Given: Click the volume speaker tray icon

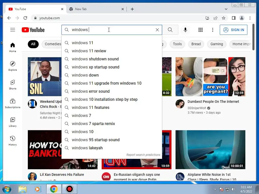Looking at the screenshot, I should 233,189.
